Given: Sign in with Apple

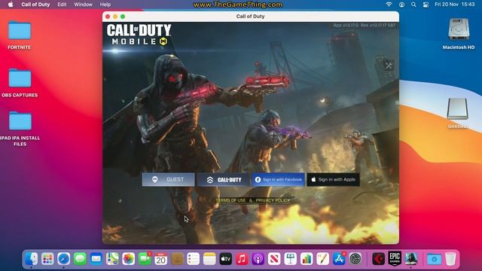Looking at the screenshot, I should pyautogui.click(x=333, y=179).
